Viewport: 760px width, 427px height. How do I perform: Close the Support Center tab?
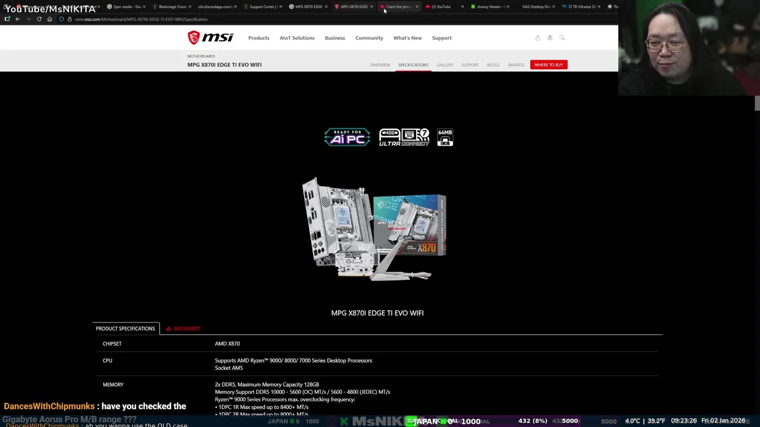click(x=280, y=7)
